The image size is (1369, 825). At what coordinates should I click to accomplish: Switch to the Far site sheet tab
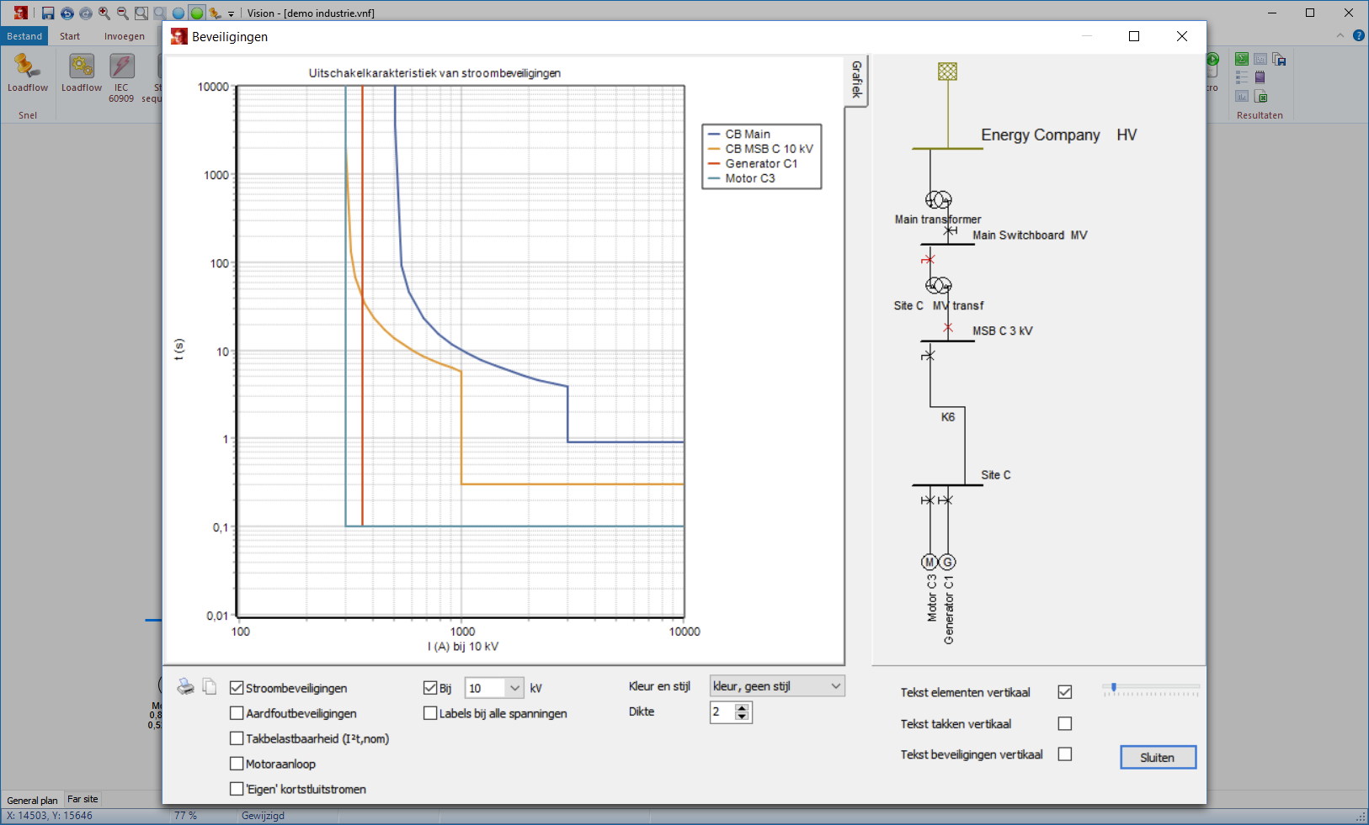(83, 800)
